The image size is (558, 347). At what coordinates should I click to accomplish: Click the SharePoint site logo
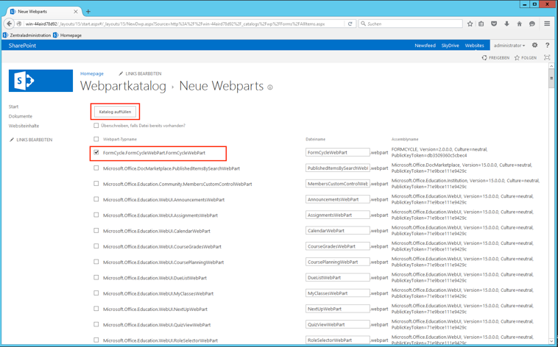coord(40,81)
